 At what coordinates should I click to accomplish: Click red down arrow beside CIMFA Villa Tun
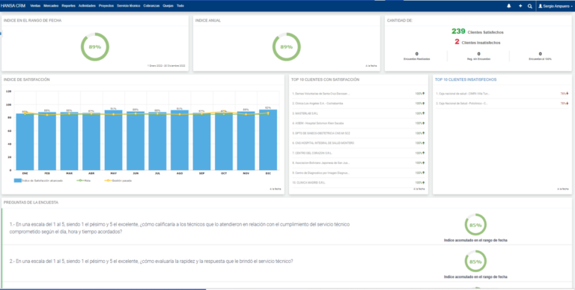tap(568, 94)
